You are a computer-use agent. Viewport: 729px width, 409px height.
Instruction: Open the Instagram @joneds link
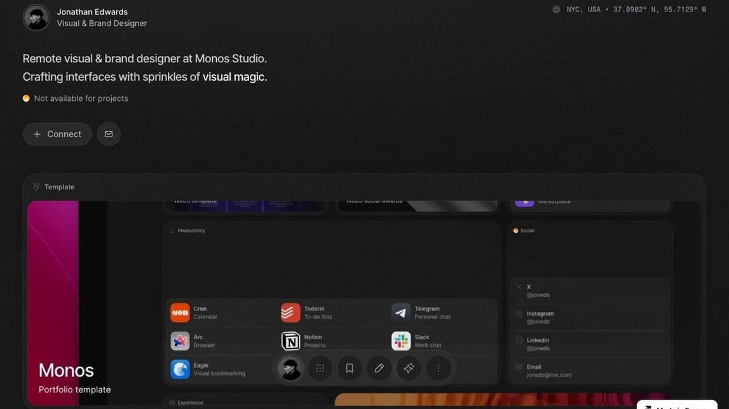click(x=538, y=321)
